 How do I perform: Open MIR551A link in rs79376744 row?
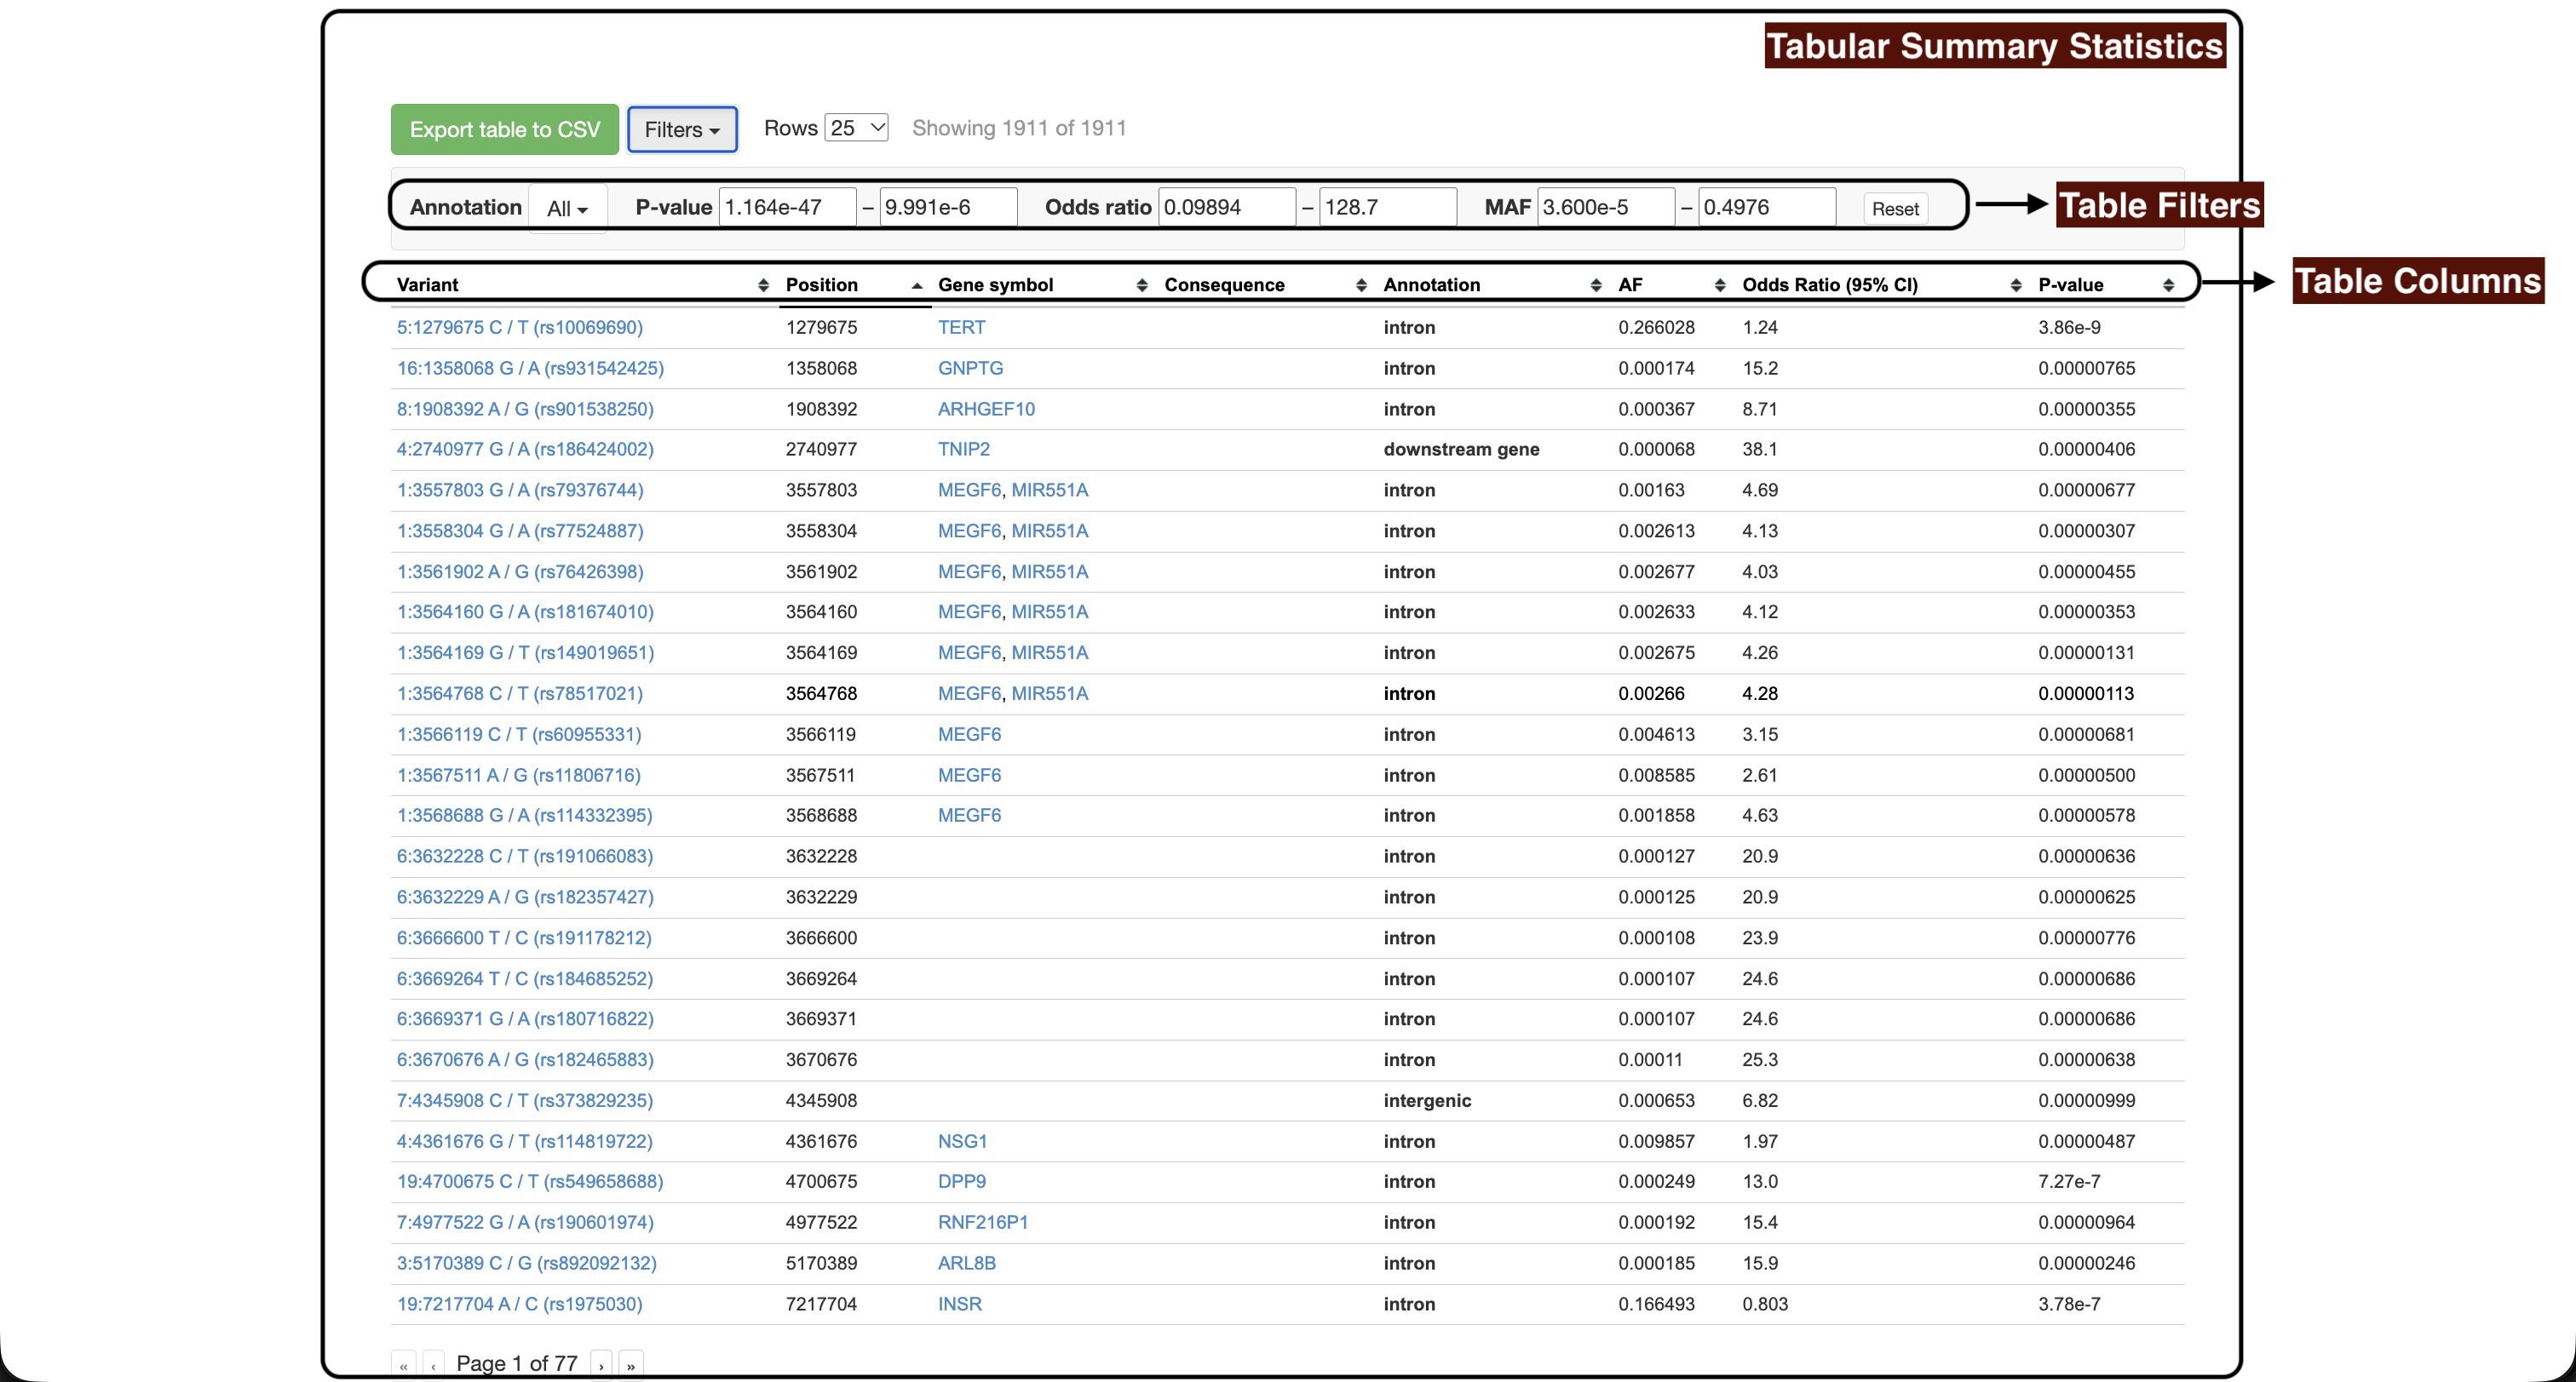[x=1049, y=490]
